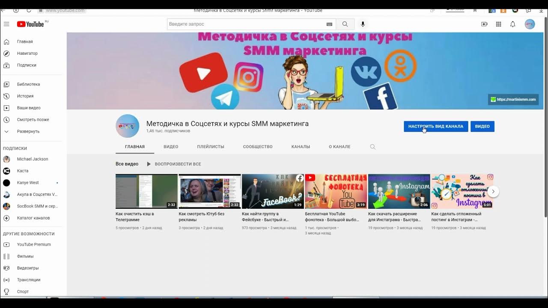The height and width of the screenshot is (308, 548).
Task: Open Каталог каналов
Action: coord(33,218)
